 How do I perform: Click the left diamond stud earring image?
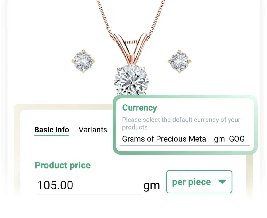pyautogui.click(x=83, y=61)
